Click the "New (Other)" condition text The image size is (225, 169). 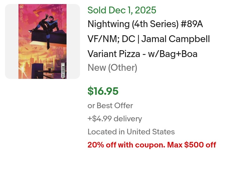pyautogui.click(x=112, y=67)
